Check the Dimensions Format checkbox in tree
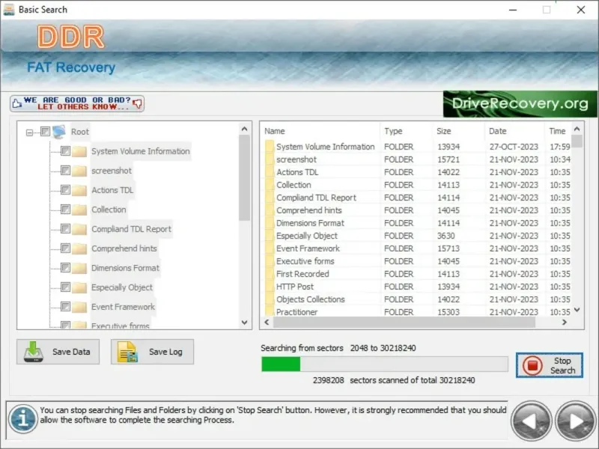The height and width of the screenshot is (449, 599). pos(65,268)
